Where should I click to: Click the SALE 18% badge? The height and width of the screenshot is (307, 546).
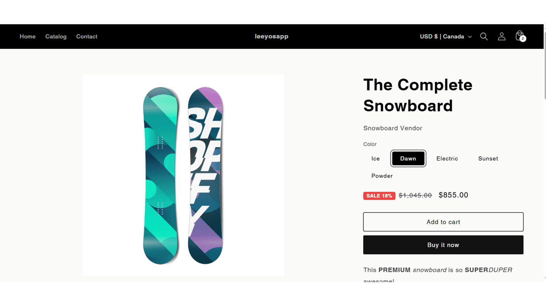[379, 196]
